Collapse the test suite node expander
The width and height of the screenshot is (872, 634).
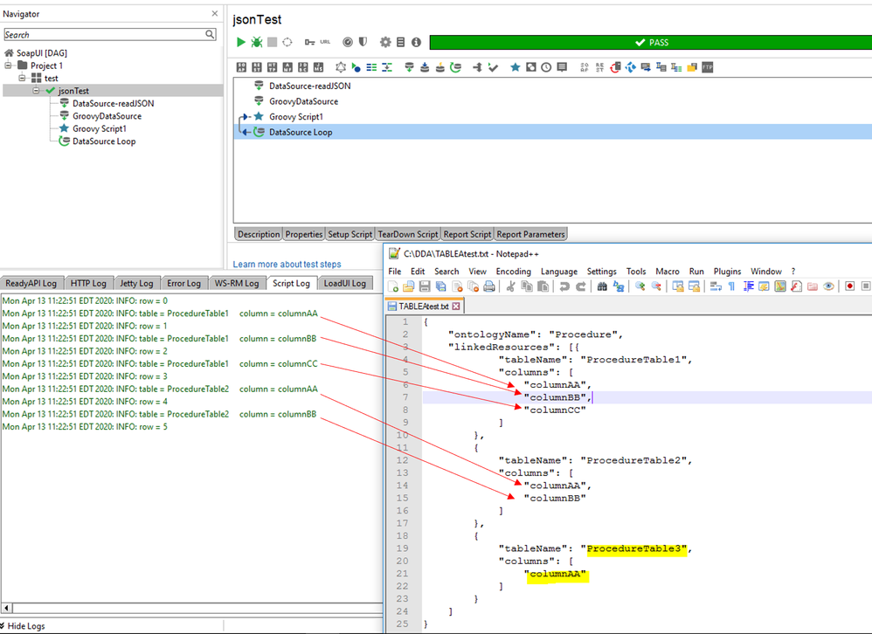[x=23, y=78]
